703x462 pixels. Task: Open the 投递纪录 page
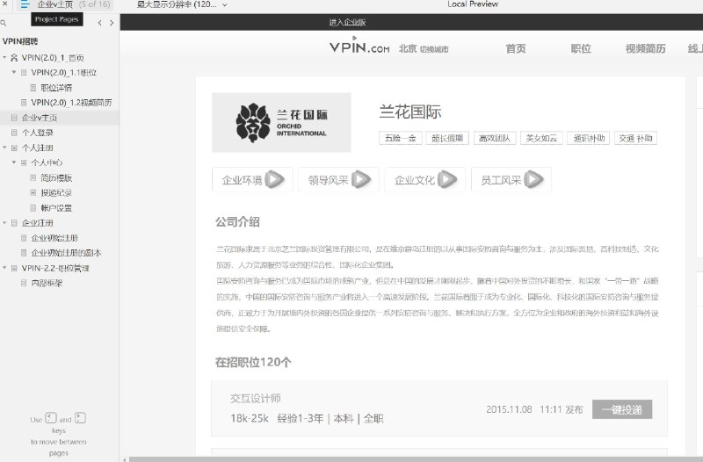(x=56, y=192)
